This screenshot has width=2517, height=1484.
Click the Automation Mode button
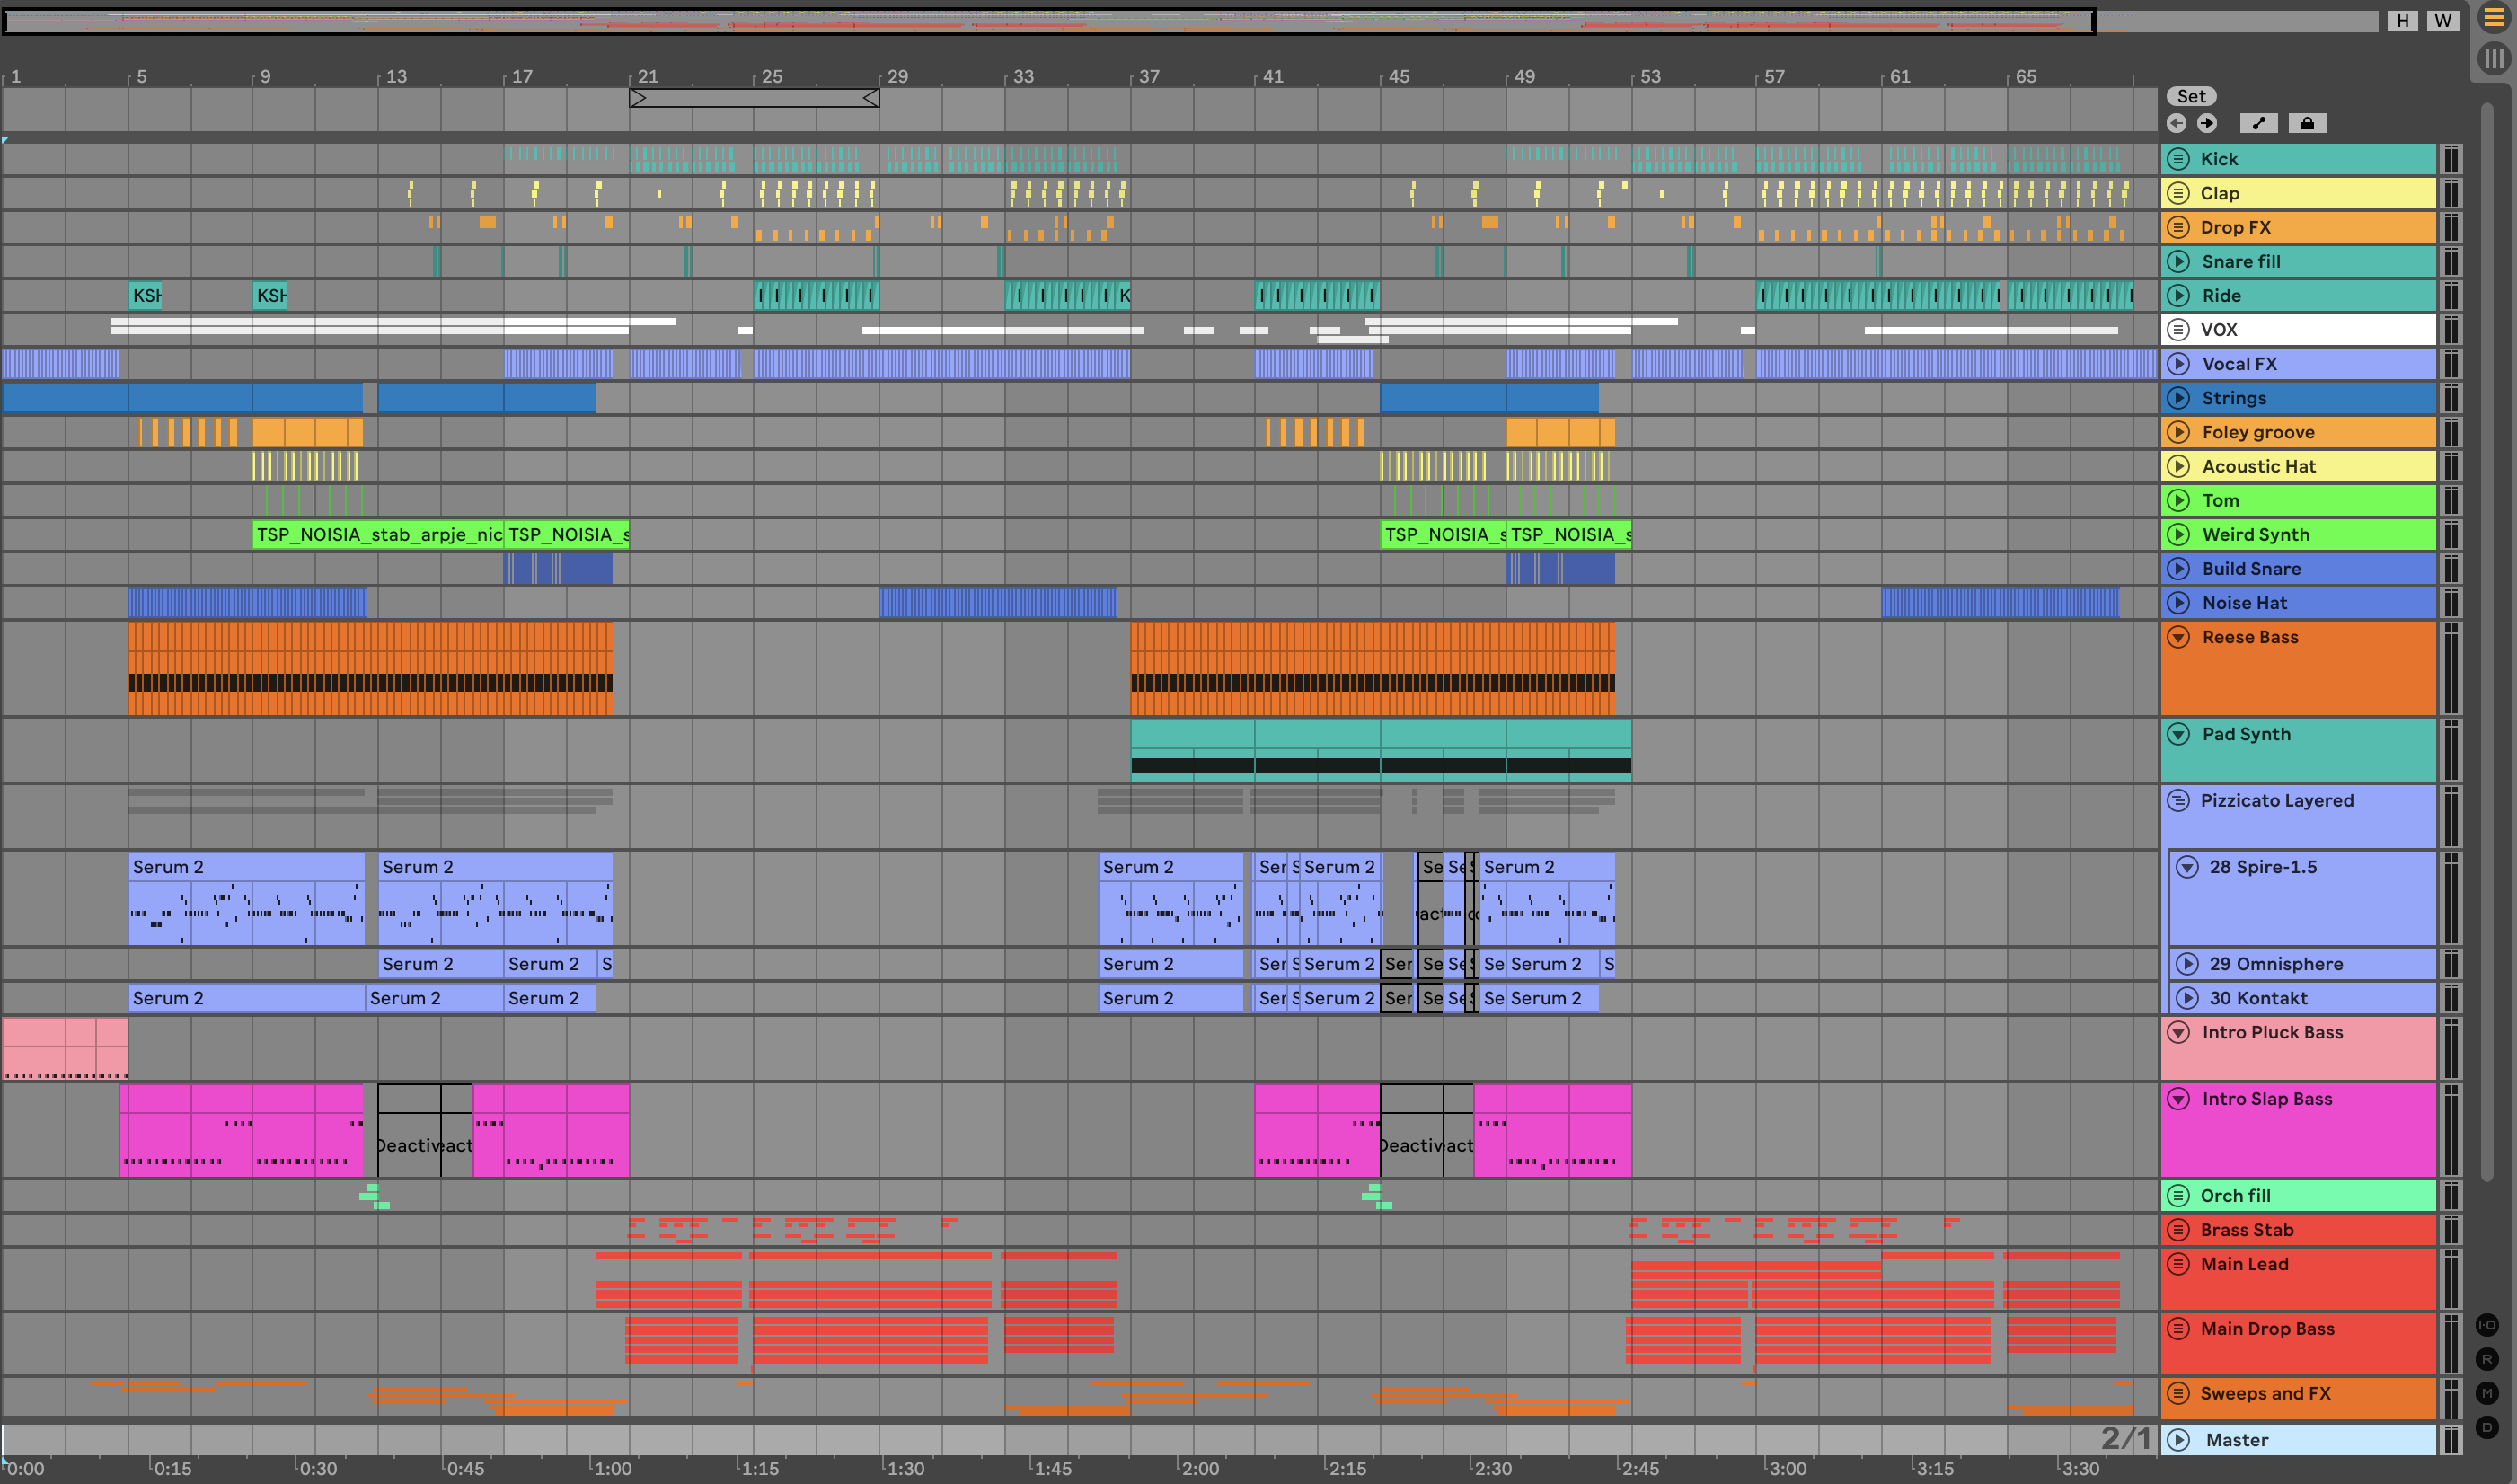pos(2258,123)
